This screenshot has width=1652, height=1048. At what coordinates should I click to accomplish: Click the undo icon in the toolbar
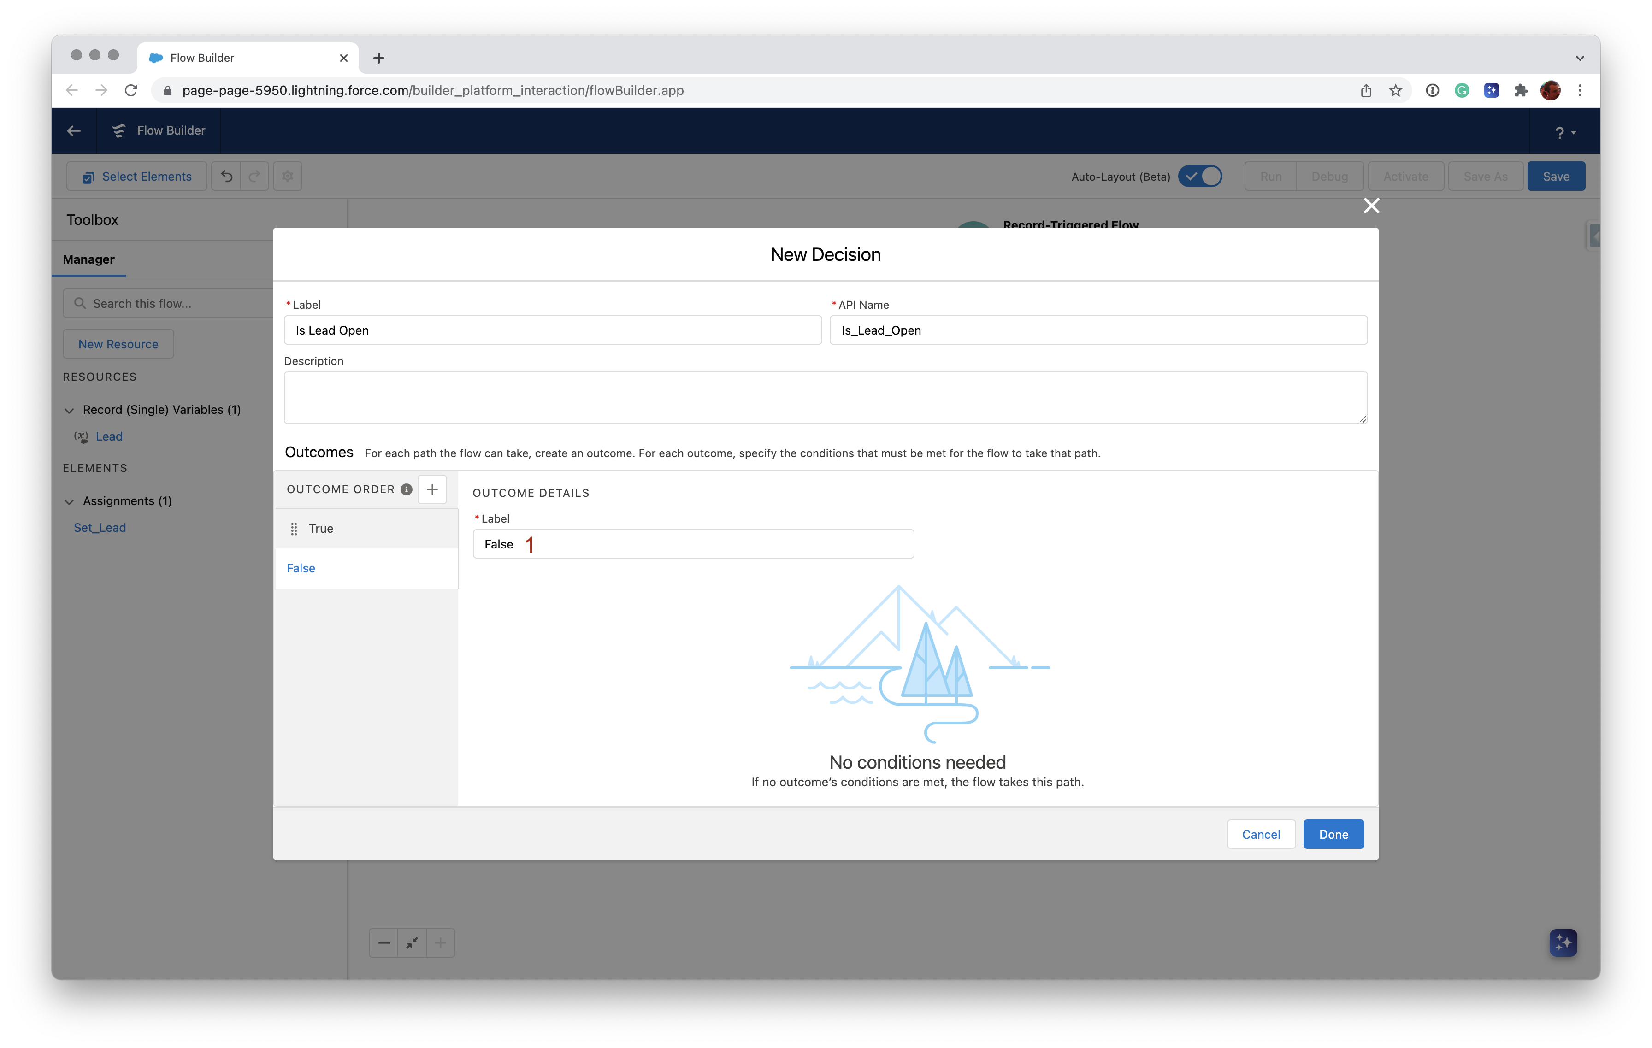(226, 176)
